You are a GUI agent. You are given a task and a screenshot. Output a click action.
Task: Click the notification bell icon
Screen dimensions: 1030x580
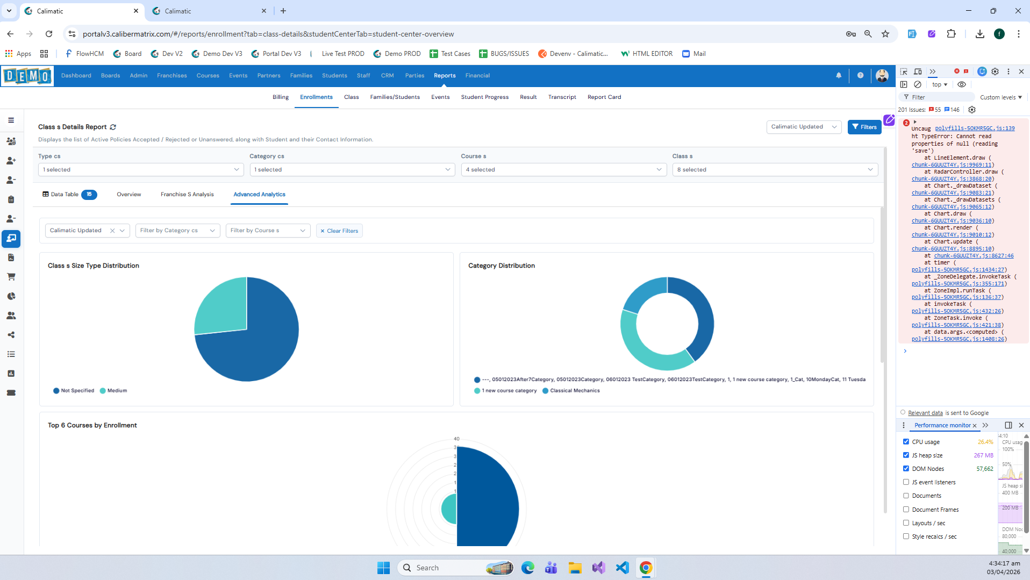tap(839, 76)
